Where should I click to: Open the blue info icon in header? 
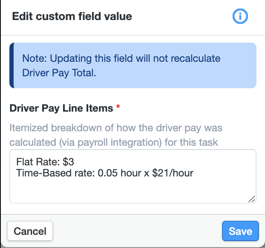240,16
